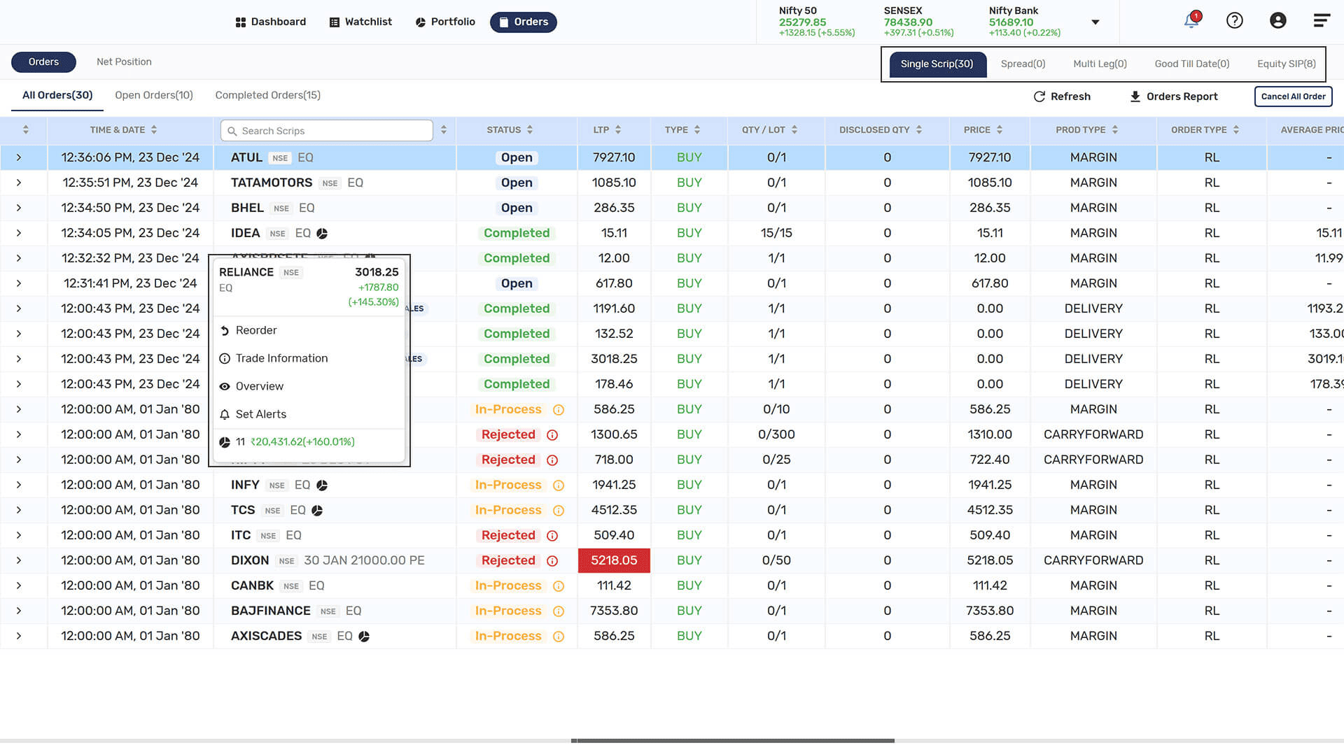Click the pie chart icon next to INFY
Image resolution: width=1344 pixels, height=745 pixels.
322,485
